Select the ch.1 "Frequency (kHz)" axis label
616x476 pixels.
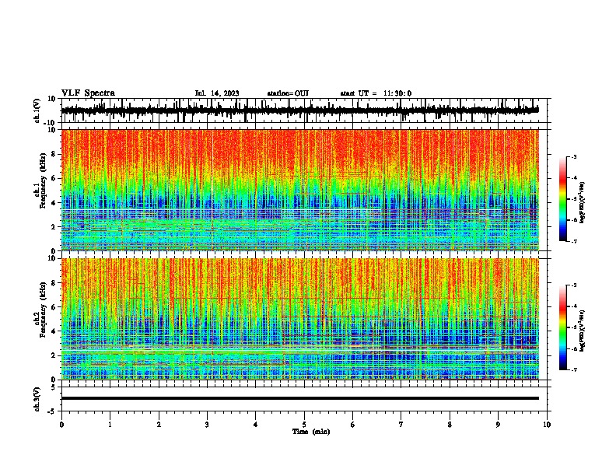coord(43,180)
